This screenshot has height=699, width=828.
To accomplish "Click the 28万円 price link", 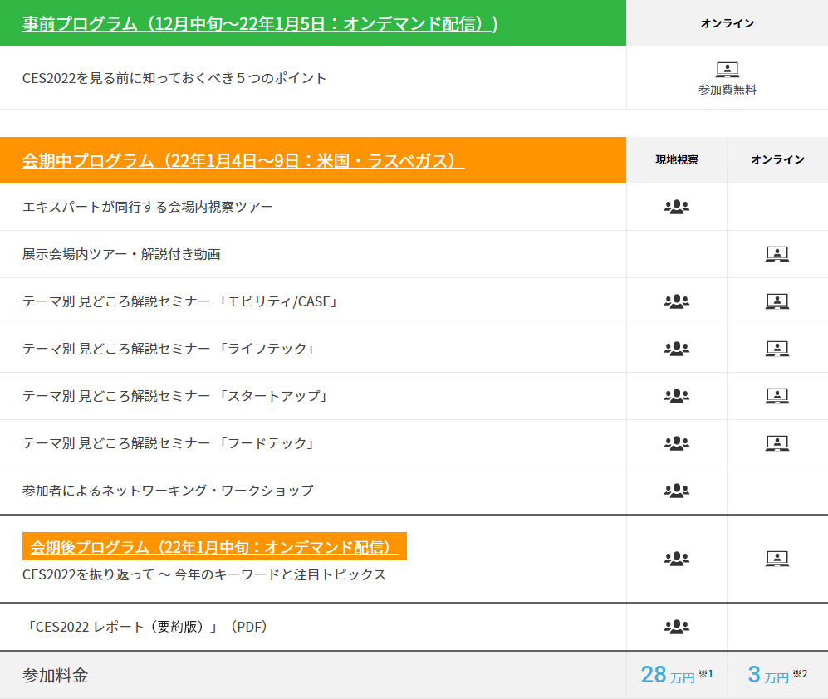I will click(669, 675).
